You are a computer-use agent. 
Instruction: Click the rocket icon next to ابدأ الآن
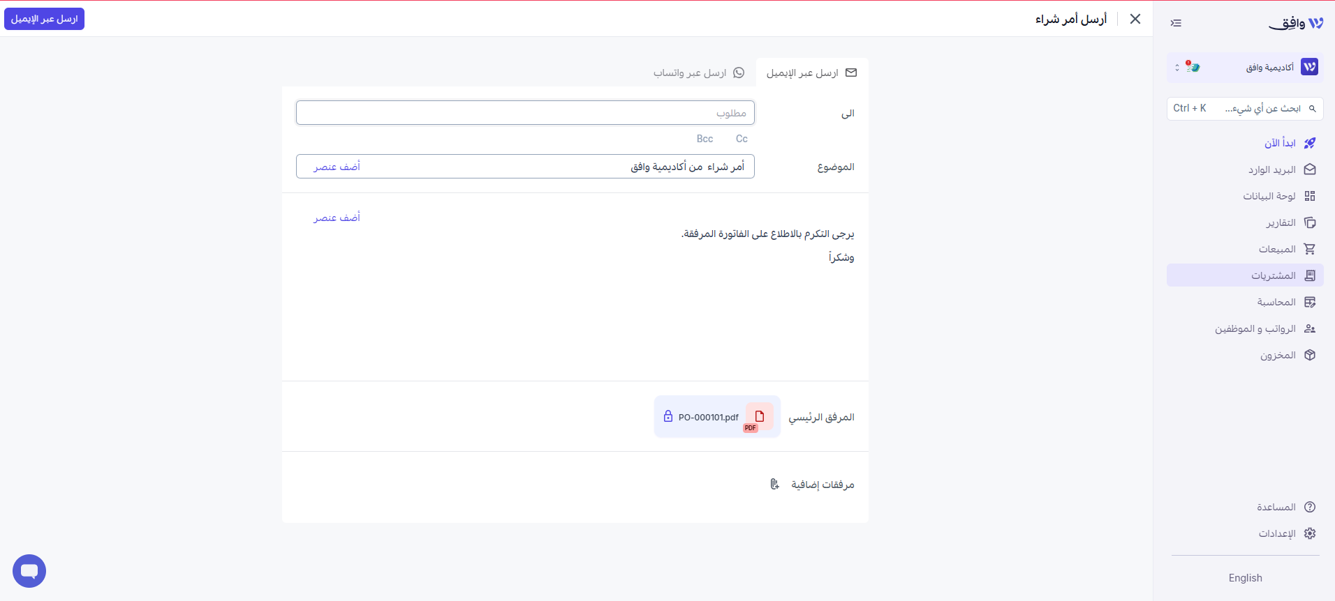[x=1310, y=143]
